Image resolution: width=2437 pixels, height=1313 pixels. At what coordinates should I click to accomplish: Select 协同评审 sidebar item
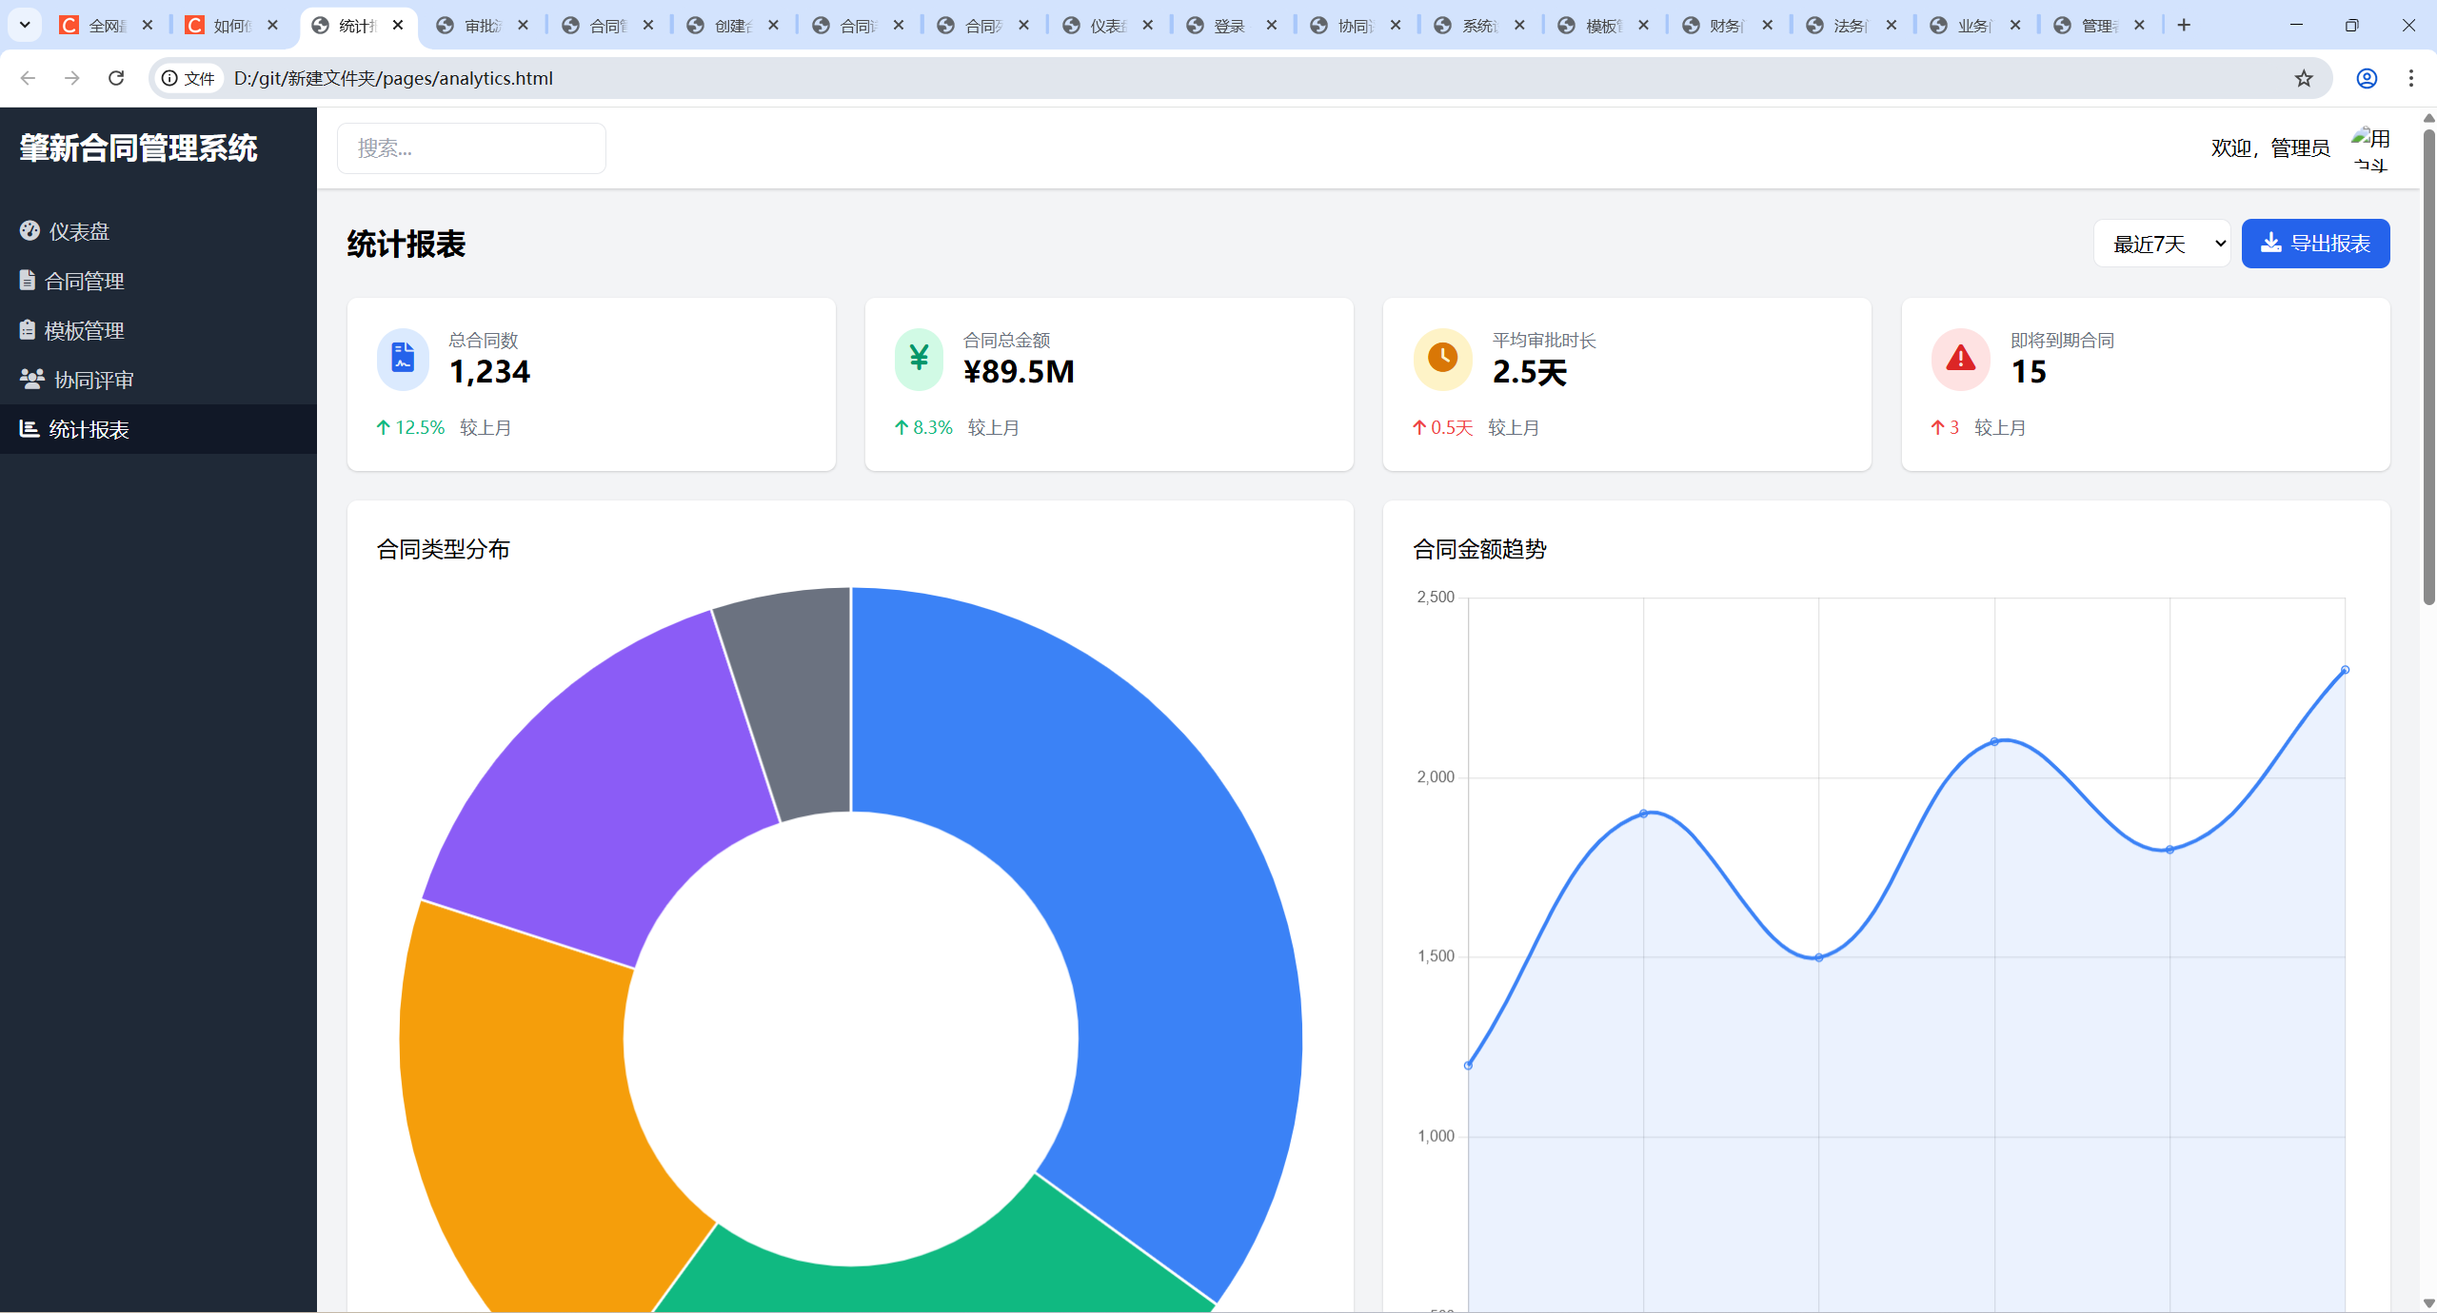(93, 380)
